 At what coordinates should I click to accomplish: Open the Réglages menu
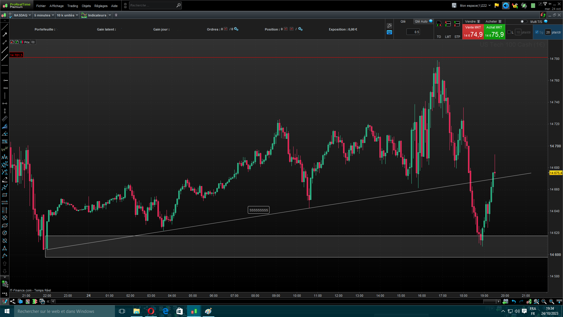(x=101, y=6)
